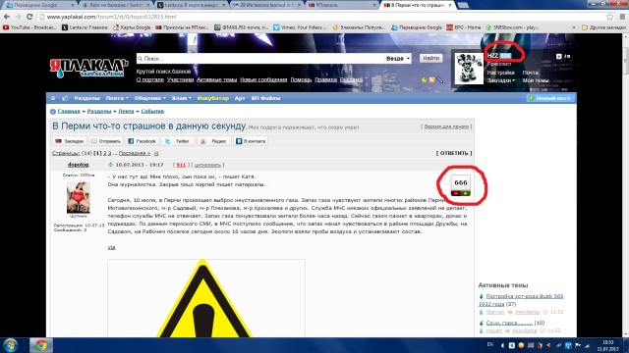Switch to the Переводчик Google browser tab
This screenshot has height=353, width=629.
click(38, 5)
